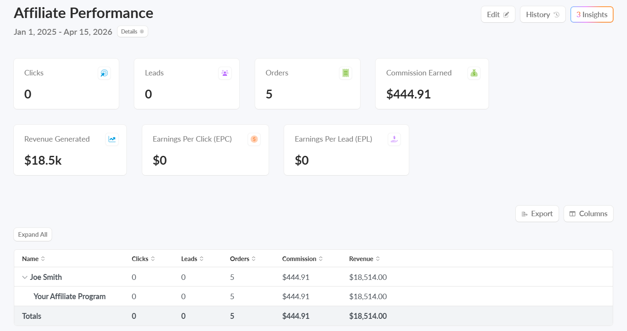Export the affiliate table data
627x331 pixels.
click(x=537, y=214)
